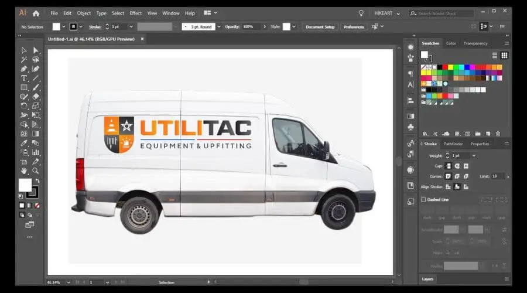Open the Object menu
The image size is (527, 293).
84,13
